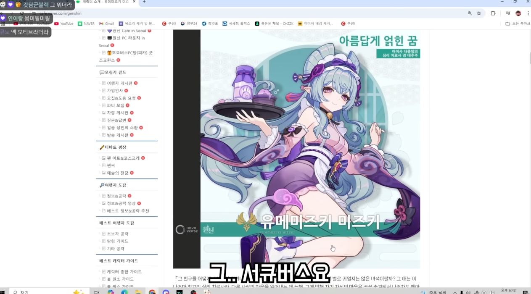Open the last 쿠팡! bookmark after 이미지 배경 제거
This screenshot has height=294, width=531.
pyautogui.click(x=348, y=24)
